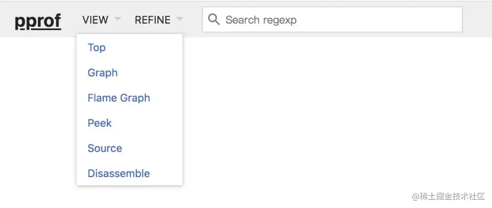Screen dimensions: 492x208
Task: Focus the Search regexp input field
Action: [332, 20]
